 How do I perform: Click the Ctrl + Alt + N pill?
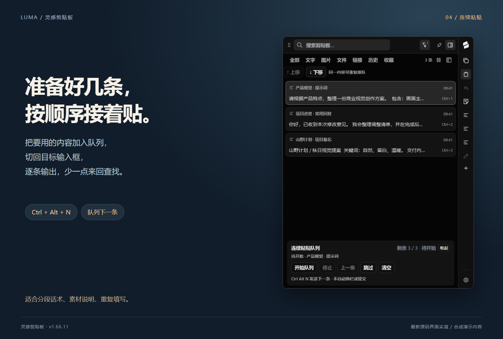[51, 212]
